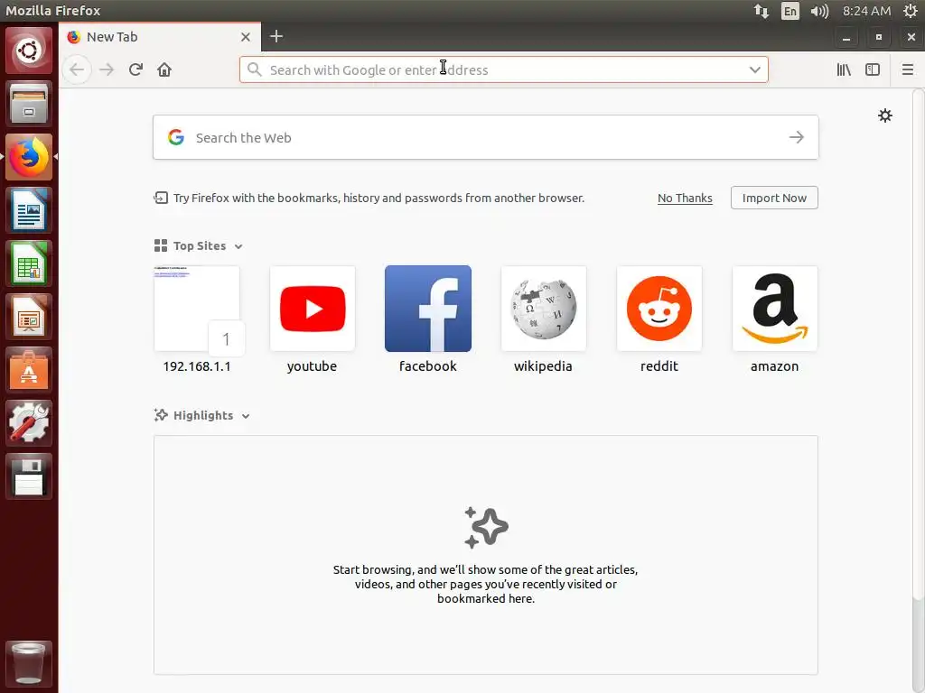
Task: Open floppy disk drive icon in launcher
Action: (x=29, y=476)
